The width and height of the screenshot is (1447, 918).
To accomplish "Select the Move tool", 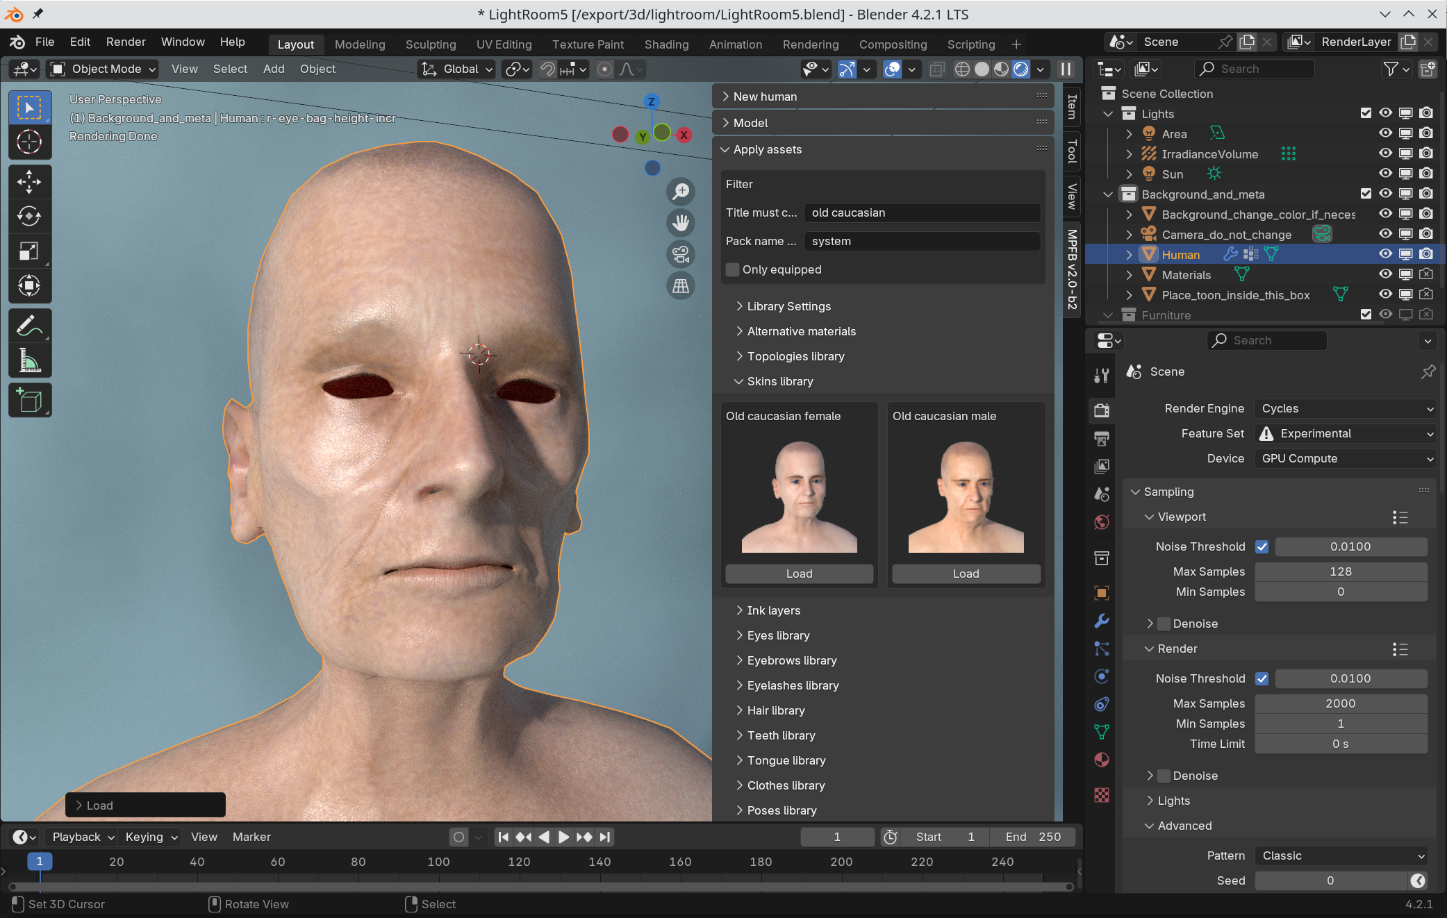I will [x=29, y=182].
